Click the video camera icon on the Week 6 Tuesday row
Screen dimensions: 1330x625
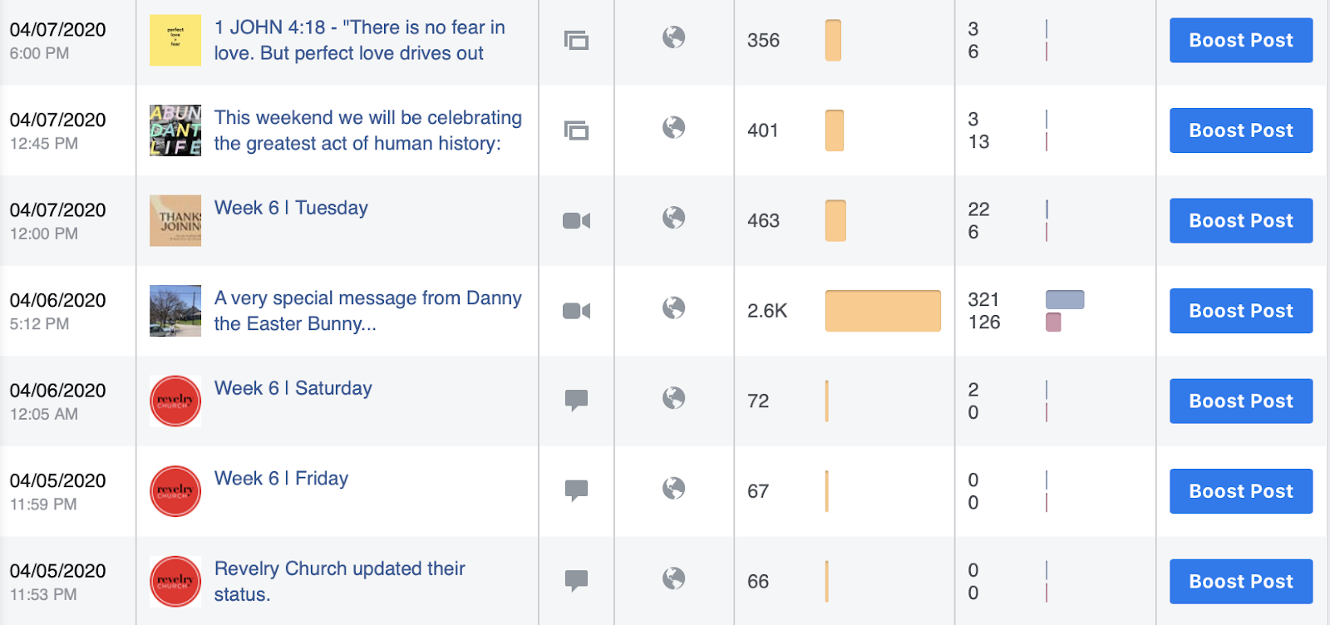(x=576, y=220)
